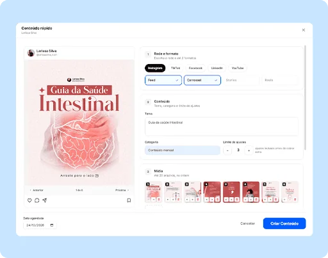
Task: Move media thumbnail 7 forward in order
Action: click(x=270, y=199)
